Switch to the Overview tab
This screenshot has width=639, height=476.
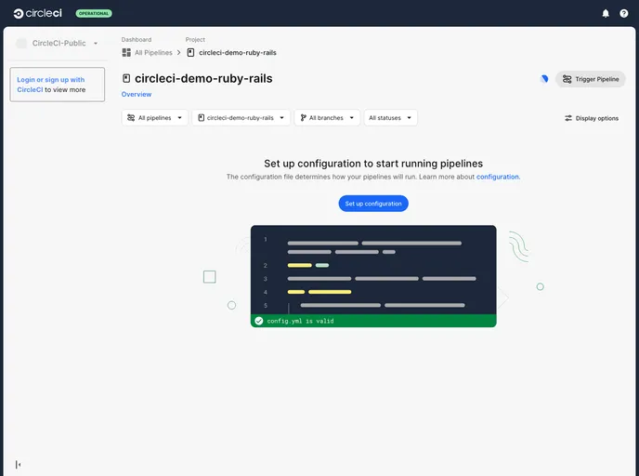click(x=137, y=94)
